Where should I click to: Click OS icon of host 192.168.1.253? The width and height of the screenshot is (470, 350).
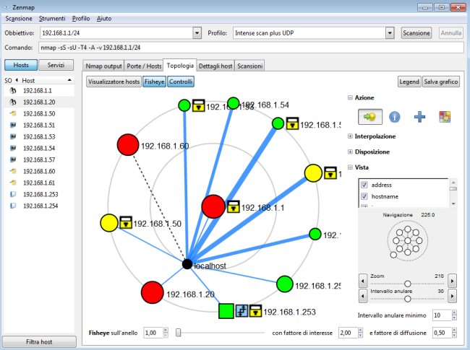[13, 194]
